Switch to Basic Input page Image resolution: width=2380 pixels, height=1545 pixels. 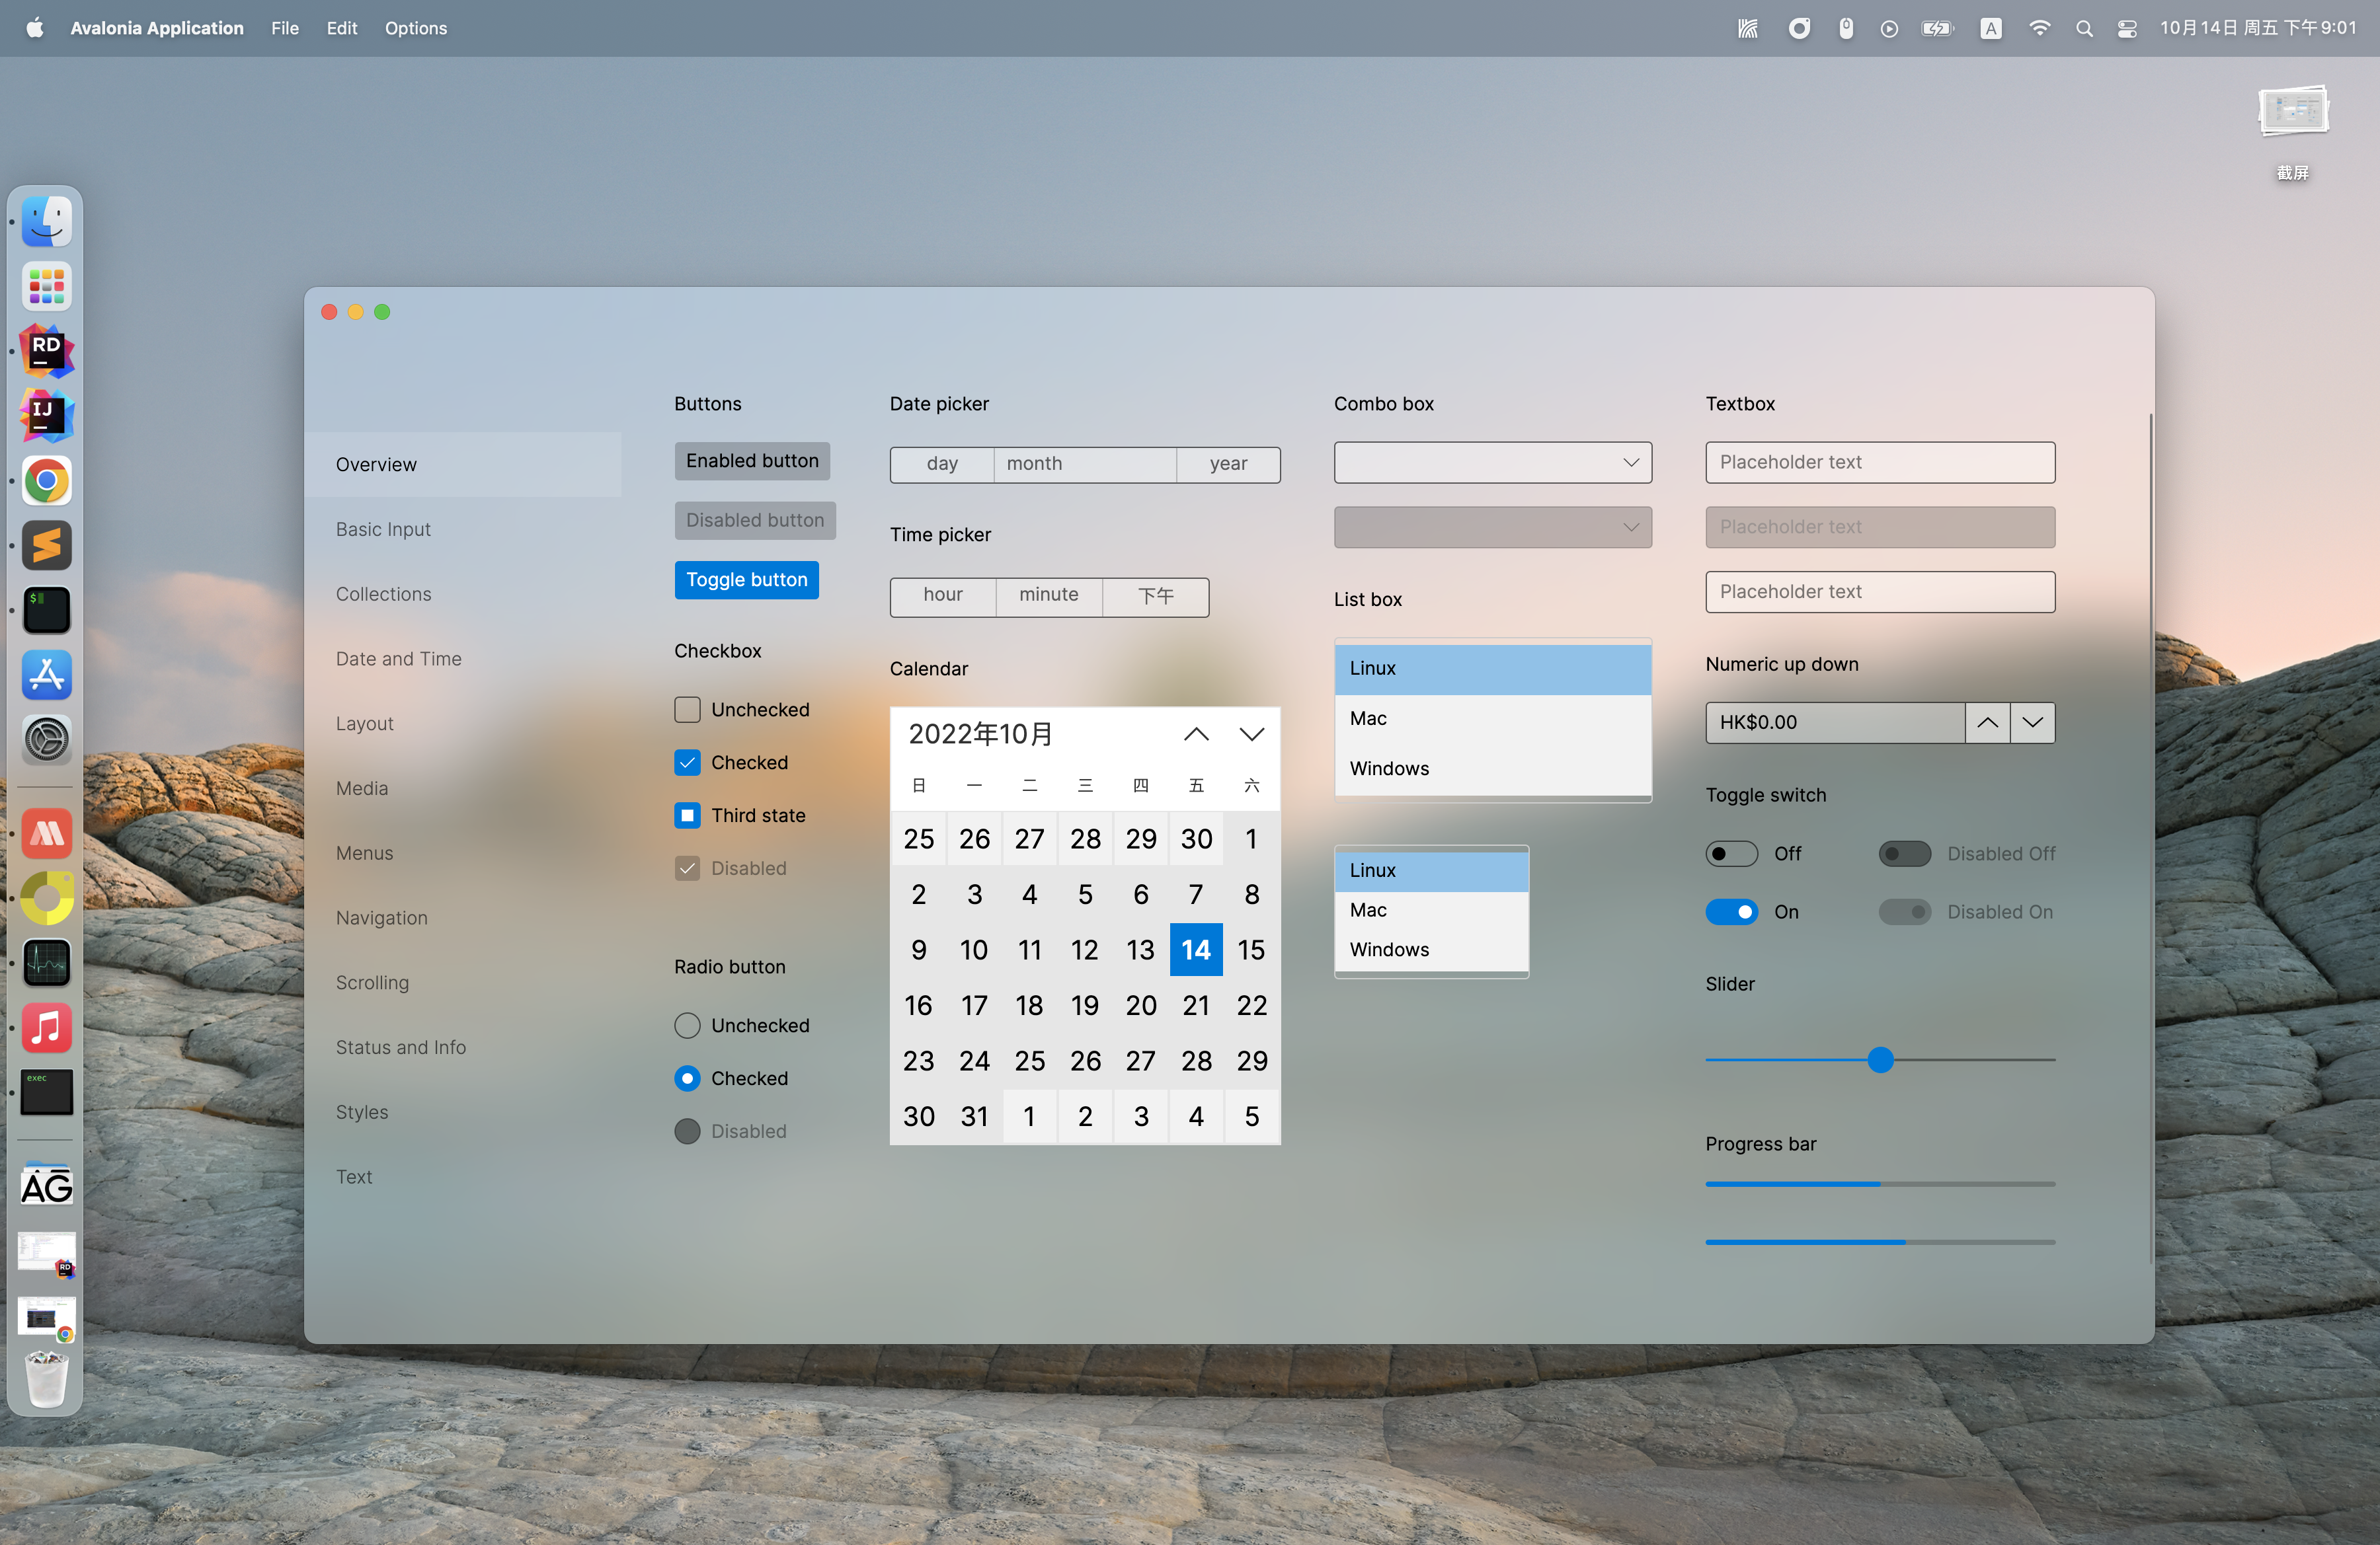[383, 530]
